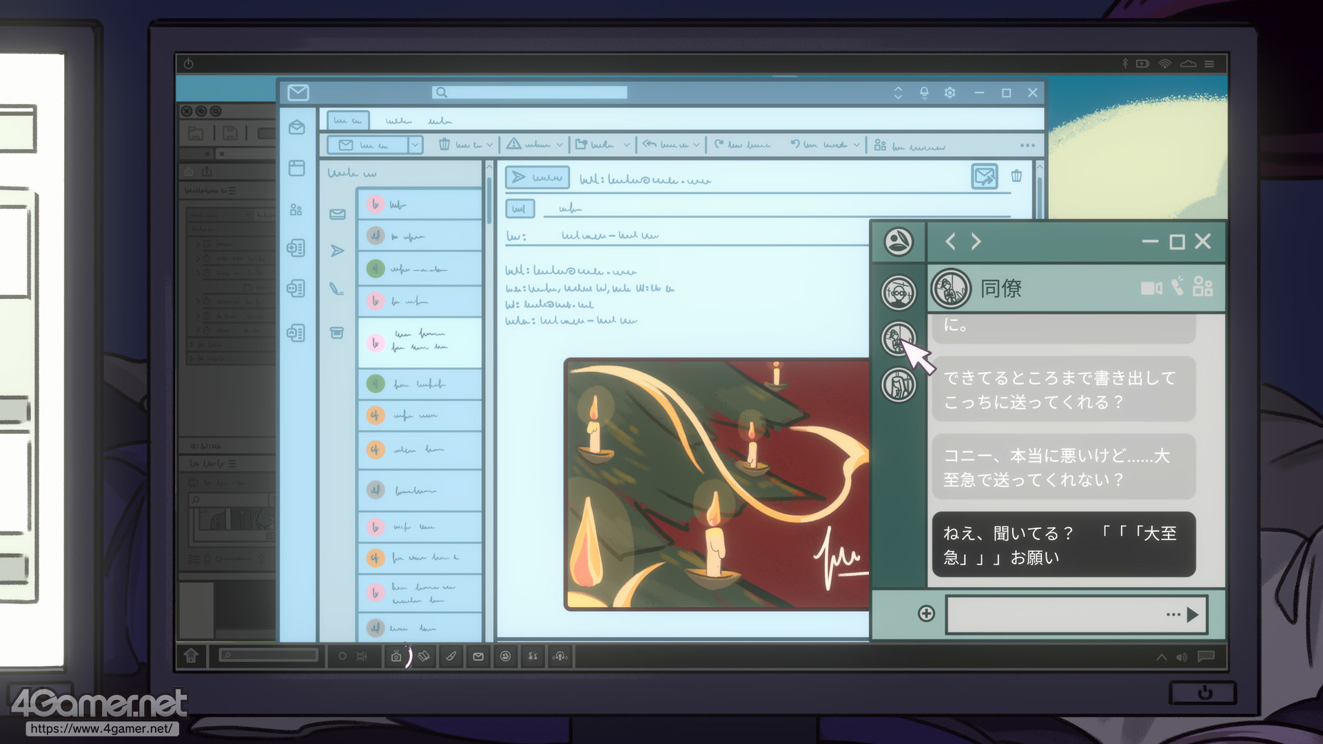Image resolution: width=1323 pixels, height=744 pixels.
Task: Select the second tab in mail ribbon
Action: coord(398,121)
